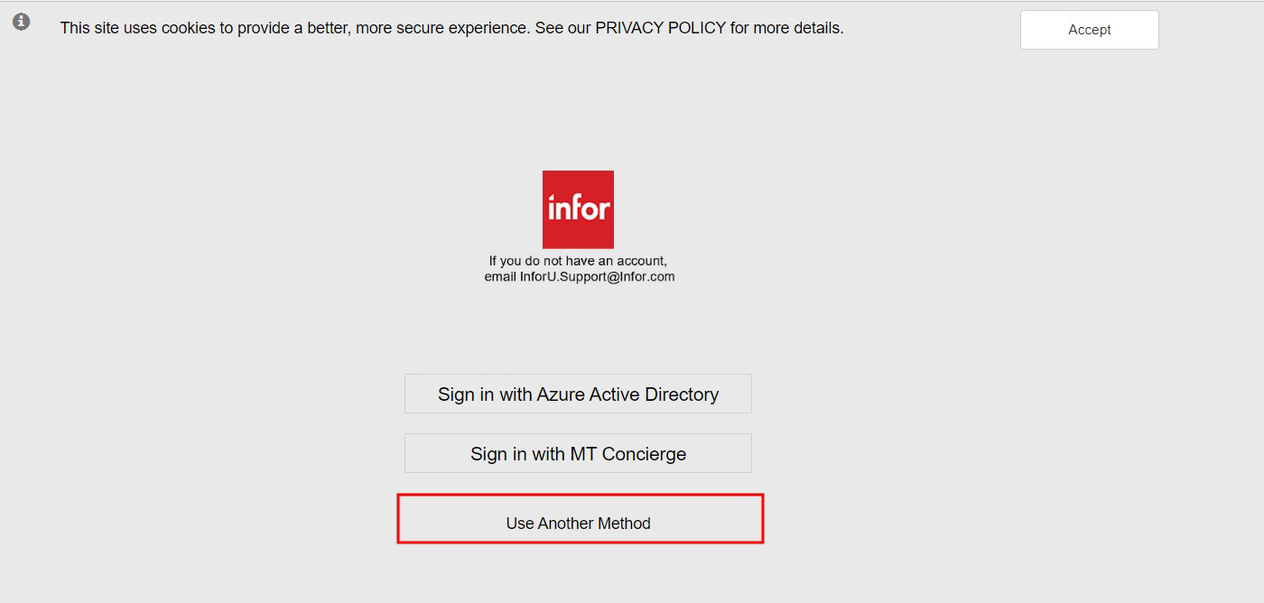Choose Use Another Method
1264x603 pixels.
pyautogui.click(x=579, y=523)
